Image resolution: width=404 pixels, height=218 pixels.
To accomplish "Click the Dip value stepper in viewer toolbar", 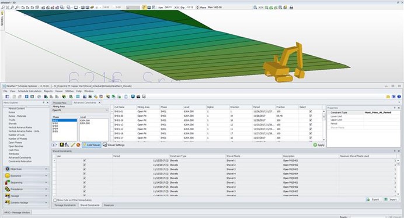I will pos(197,8).
